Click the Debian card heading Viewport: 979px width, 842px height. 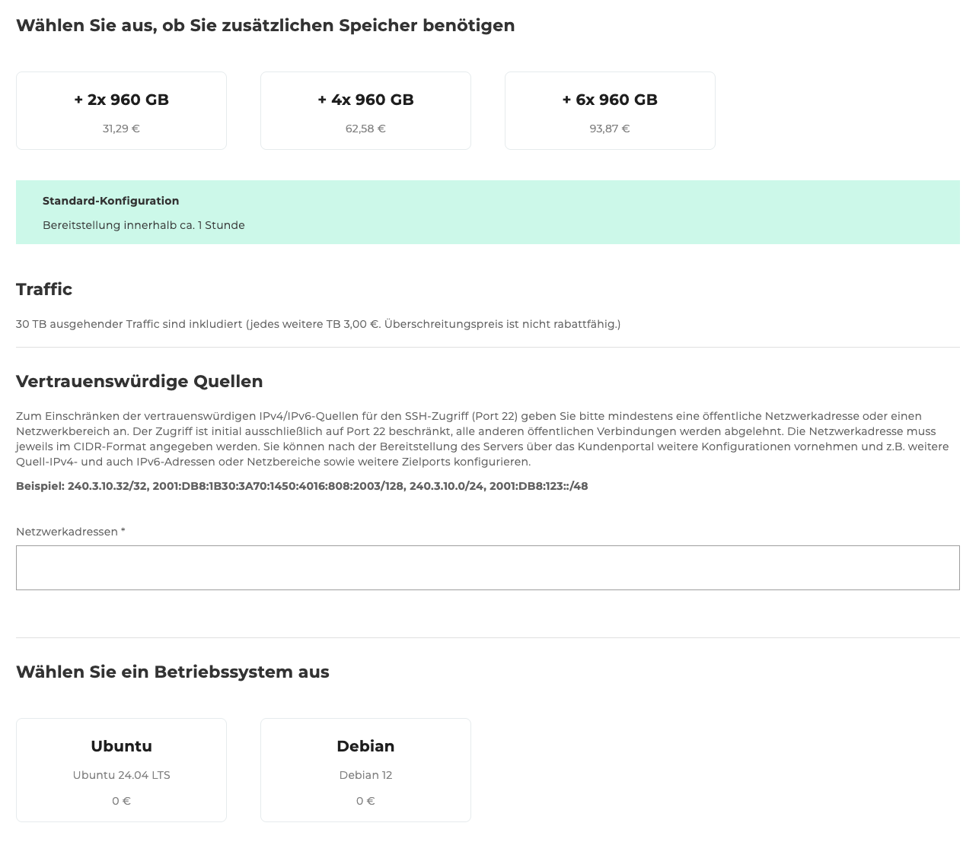(x=365, y=746)
